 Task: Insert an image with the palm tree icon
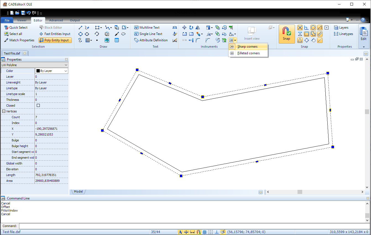pos(107,40)
